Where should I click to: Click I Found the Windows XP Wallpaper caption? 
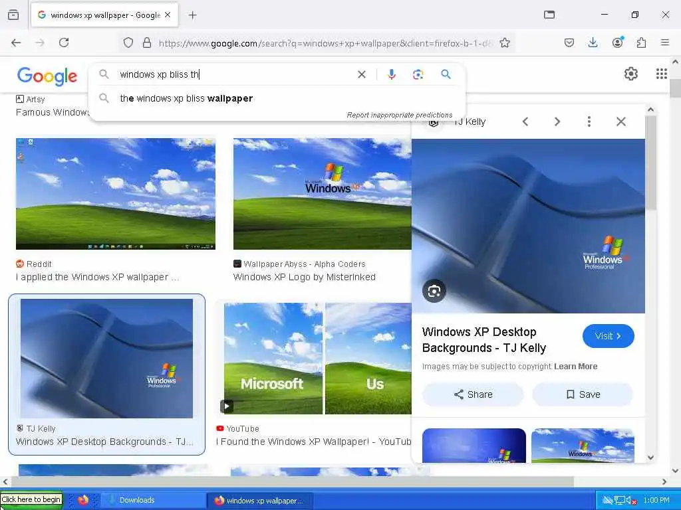pos(314,442)
